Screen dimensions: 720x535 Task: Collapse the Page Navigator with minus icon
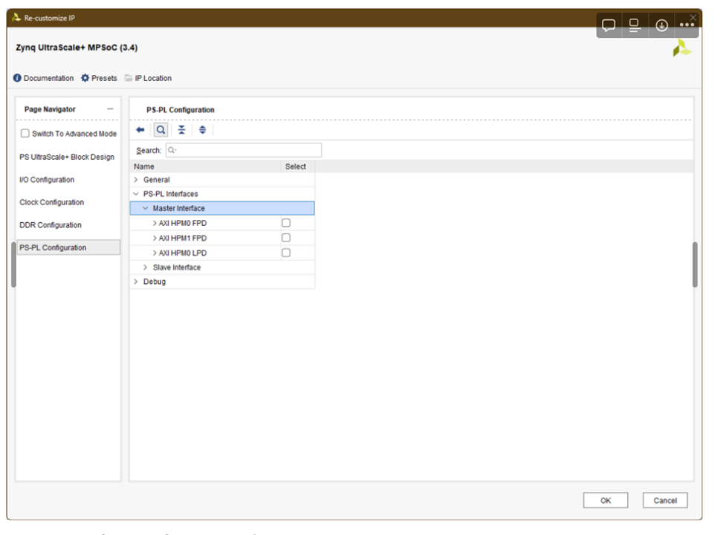110,108
